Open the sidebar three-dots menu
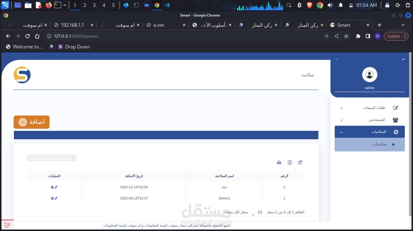The width and height of the screenshot is (413, 231). [x=403, y=59]
